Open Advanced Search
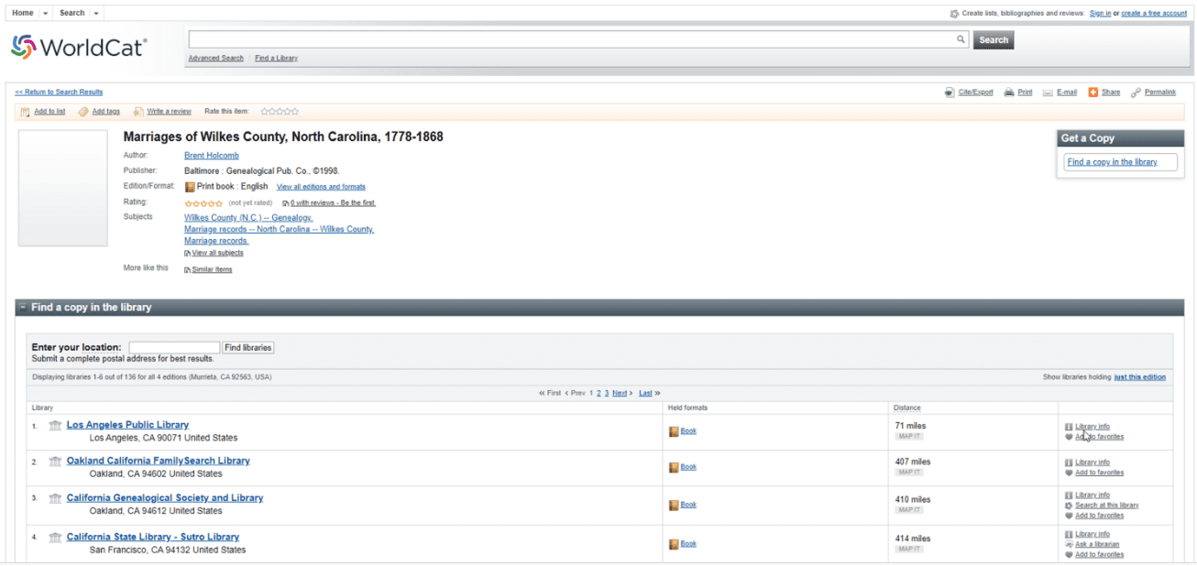The image size is (1197, 566). 216,58
